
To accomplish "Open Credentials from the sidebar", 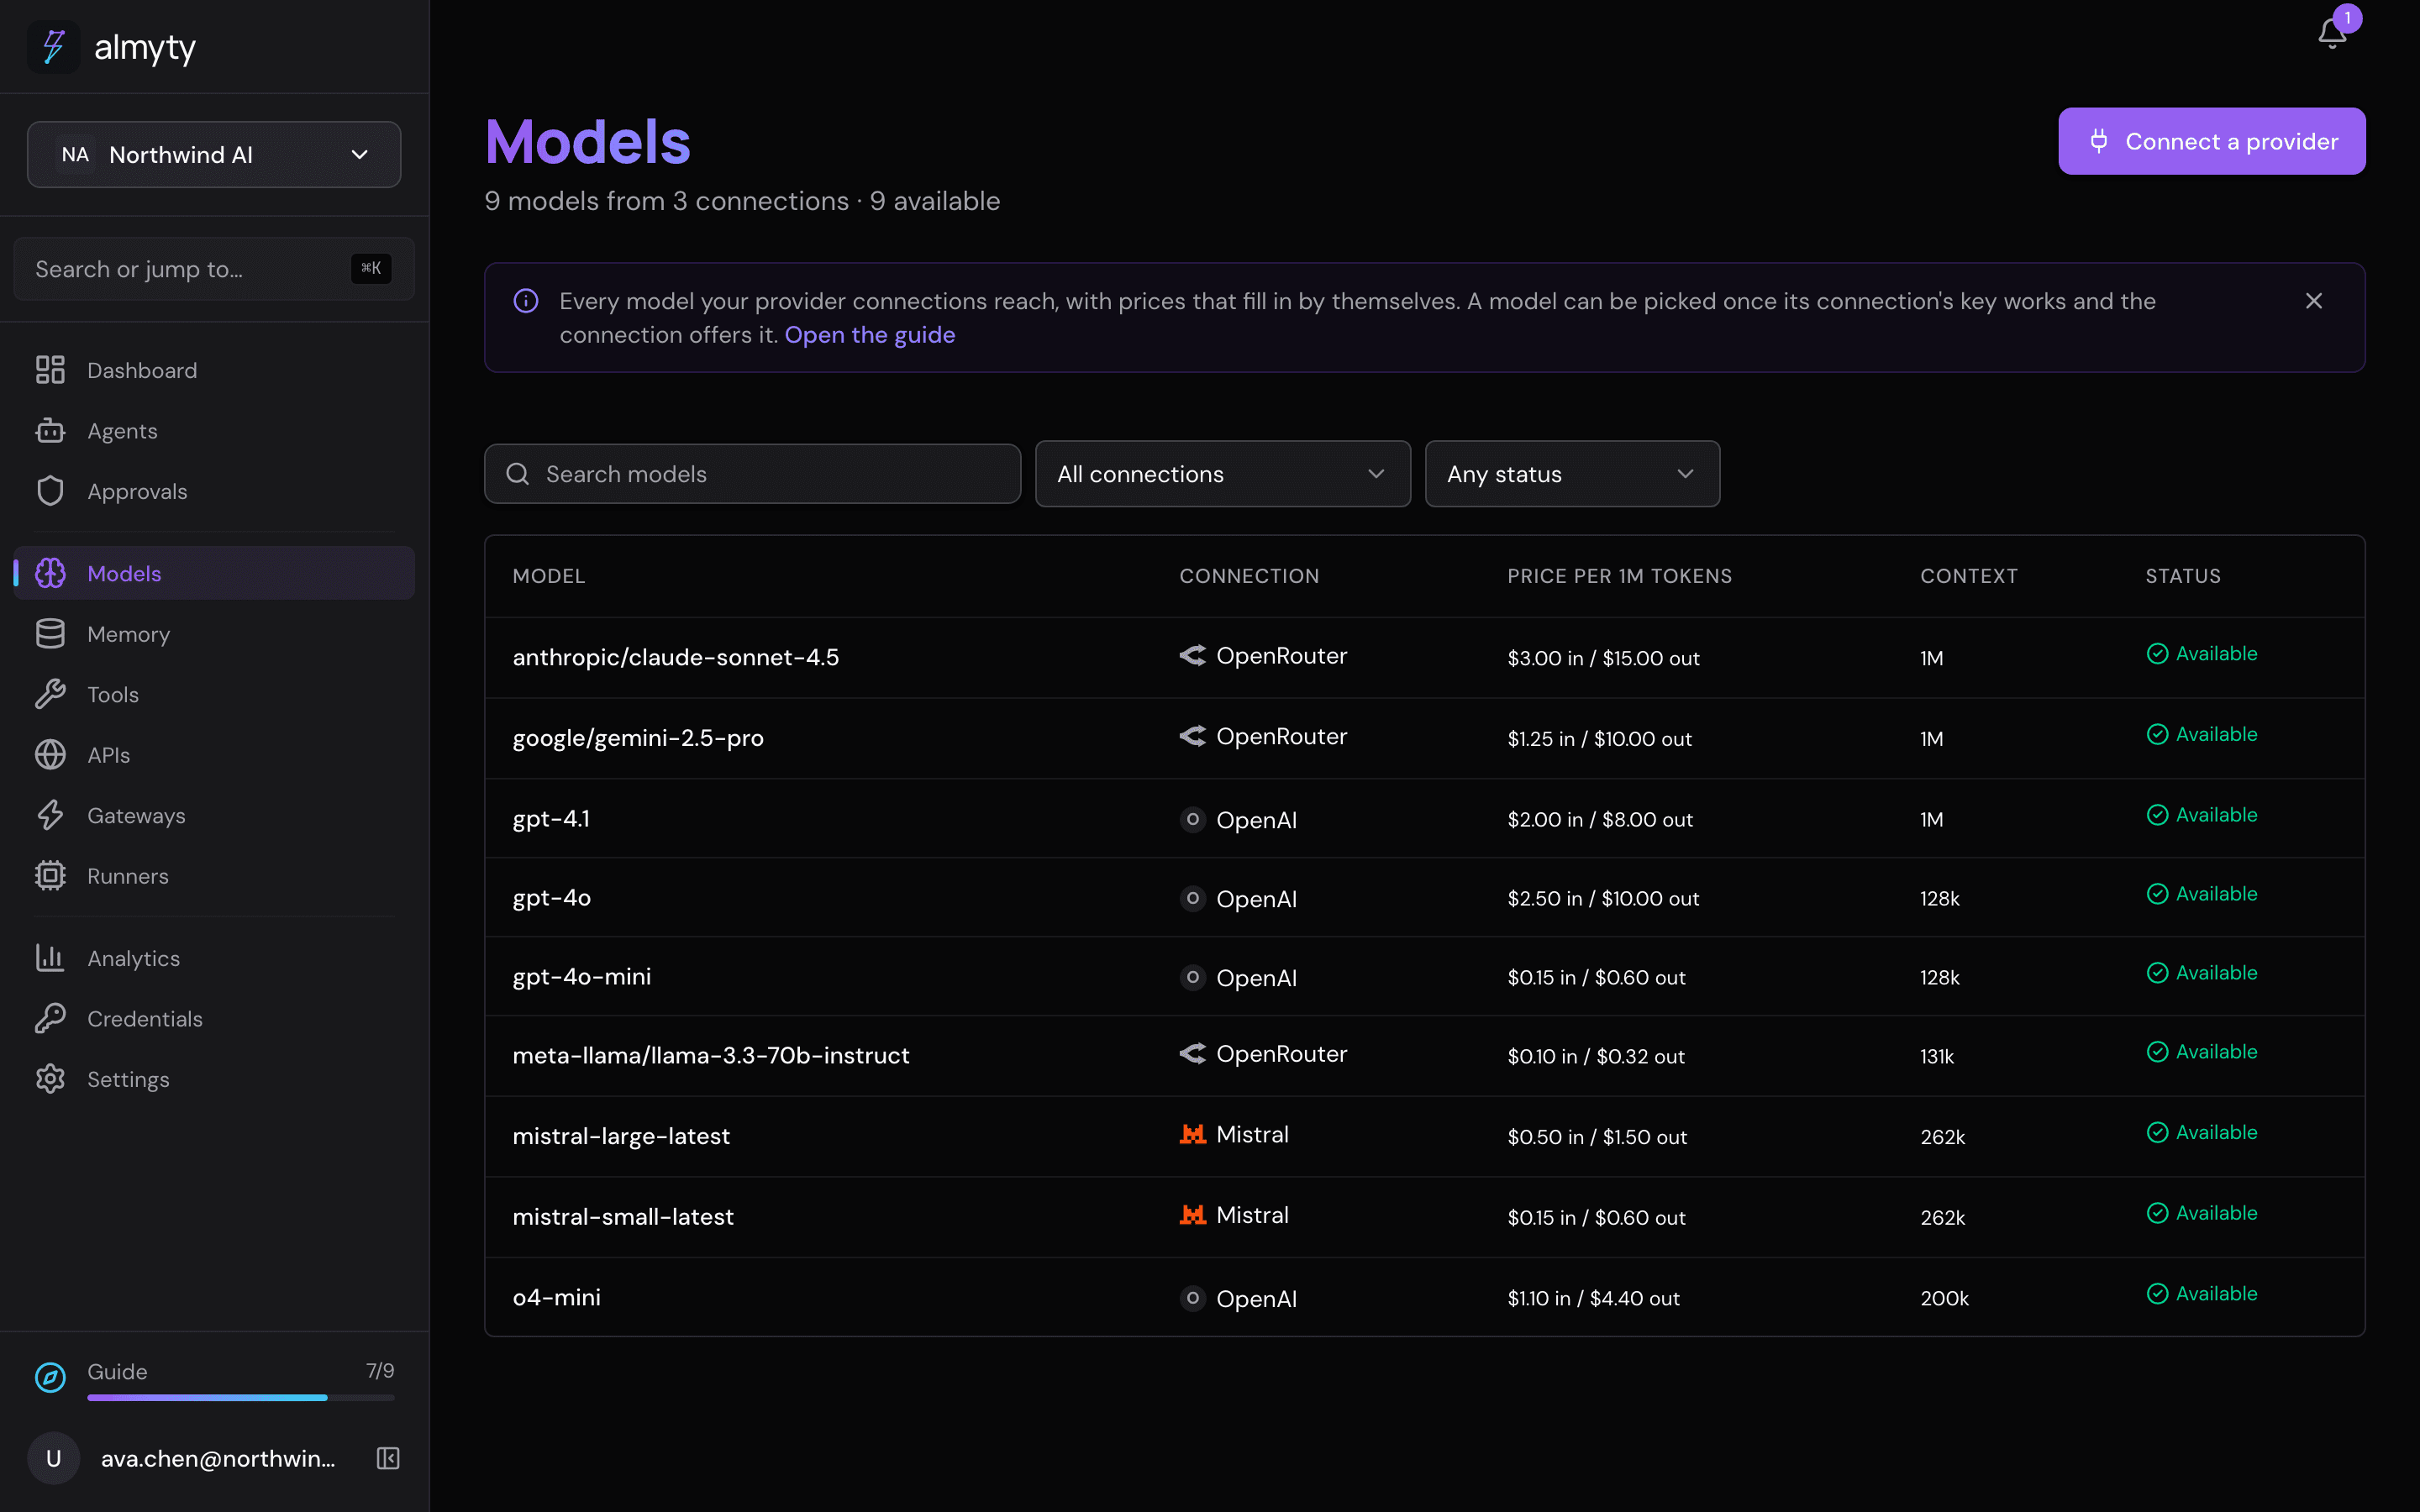I will (x=214, y=1018).
